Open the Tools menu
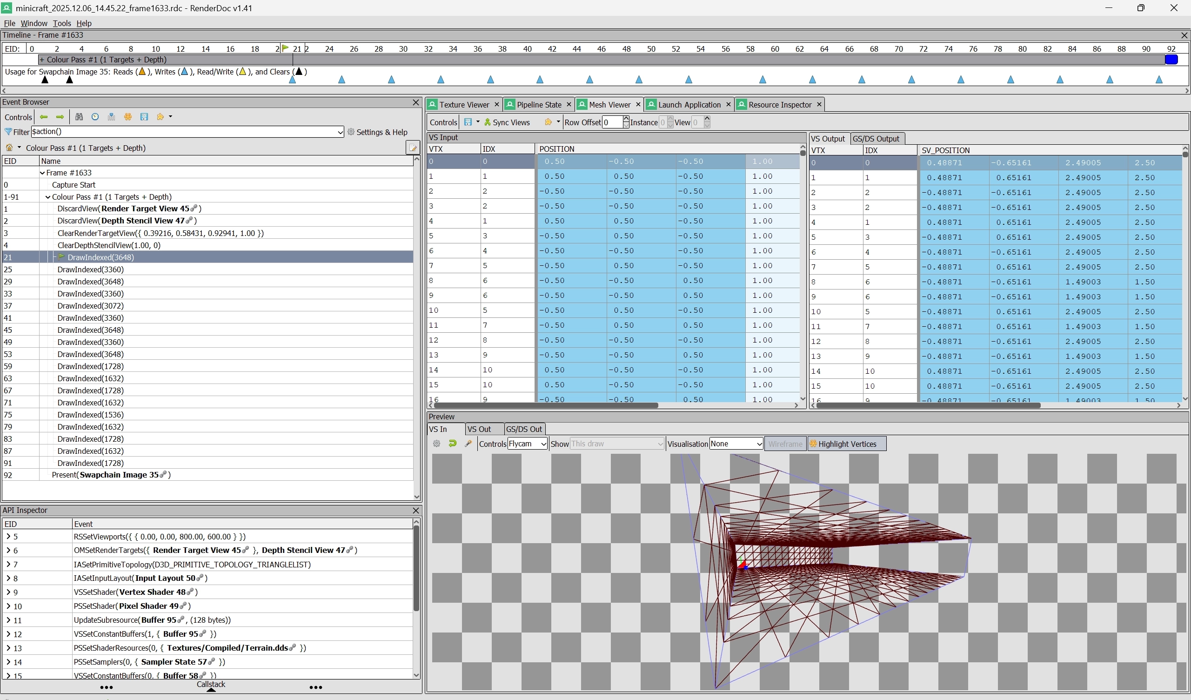This screenshot has width=1191, height=700. (61, 23)
